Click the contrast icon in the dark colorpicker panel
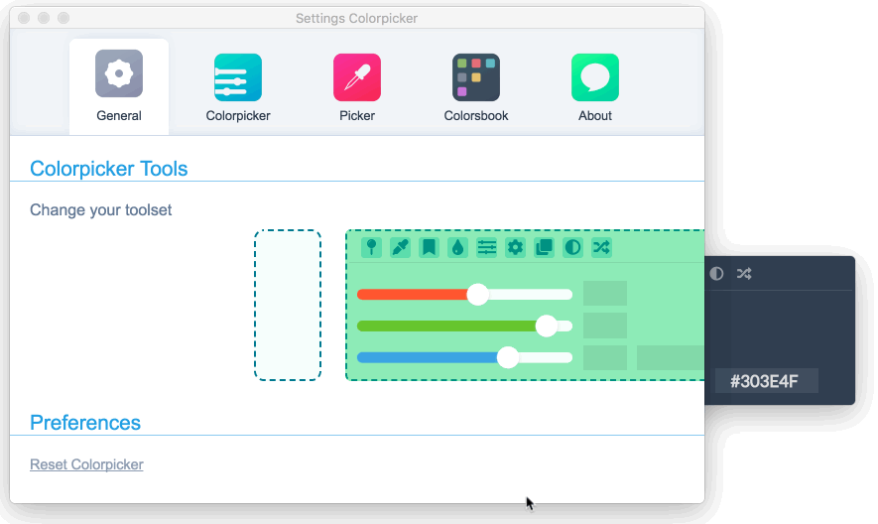878x524 pixels. pos(716,274)
